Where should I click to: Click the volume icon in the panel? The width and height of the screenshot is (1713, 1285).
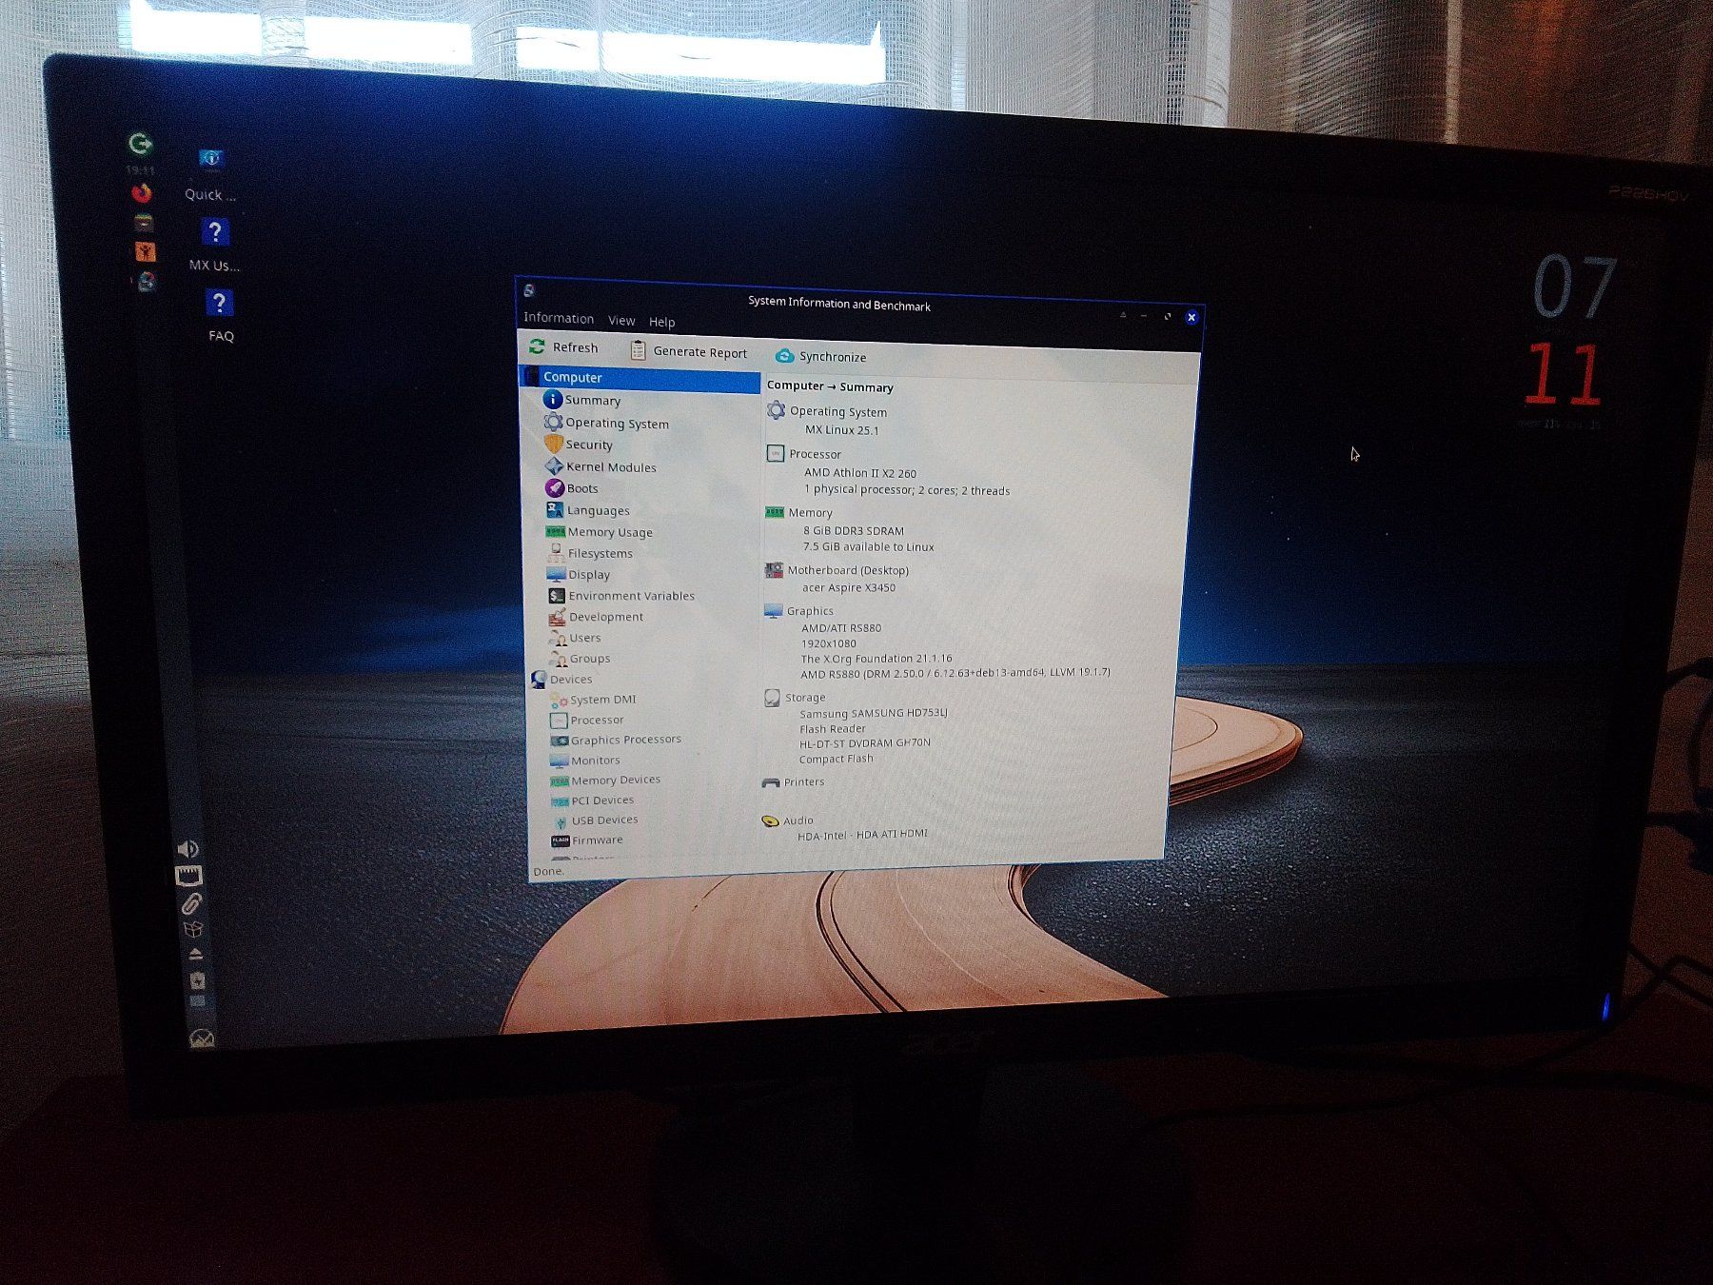click(187, 848)
